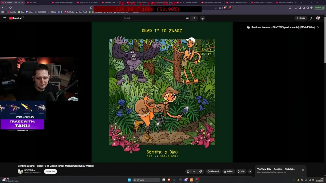Open YouTube Mix panel vertical dots menu
326x183 pixels.
[303, 176]
